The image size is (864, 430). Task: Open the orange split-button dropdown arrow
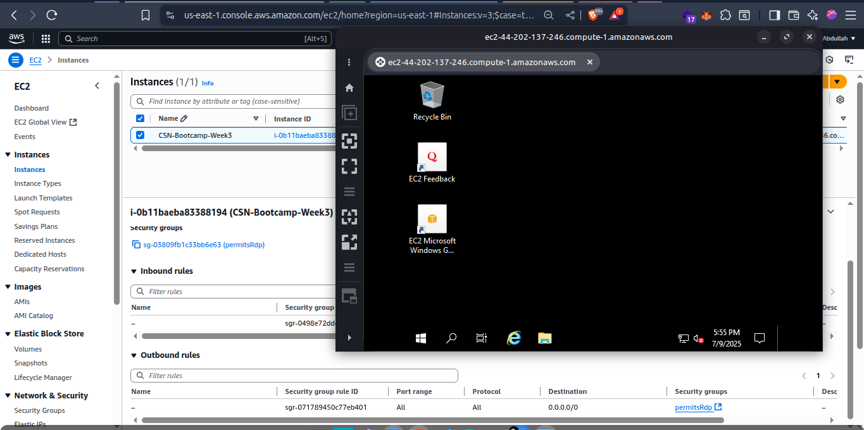[x=837, y=82]
